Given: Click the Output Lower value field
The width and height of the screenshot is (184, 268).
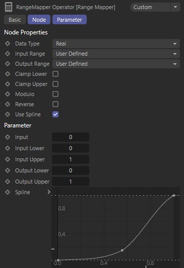Looking at the screenshot, I should [71, 170].
